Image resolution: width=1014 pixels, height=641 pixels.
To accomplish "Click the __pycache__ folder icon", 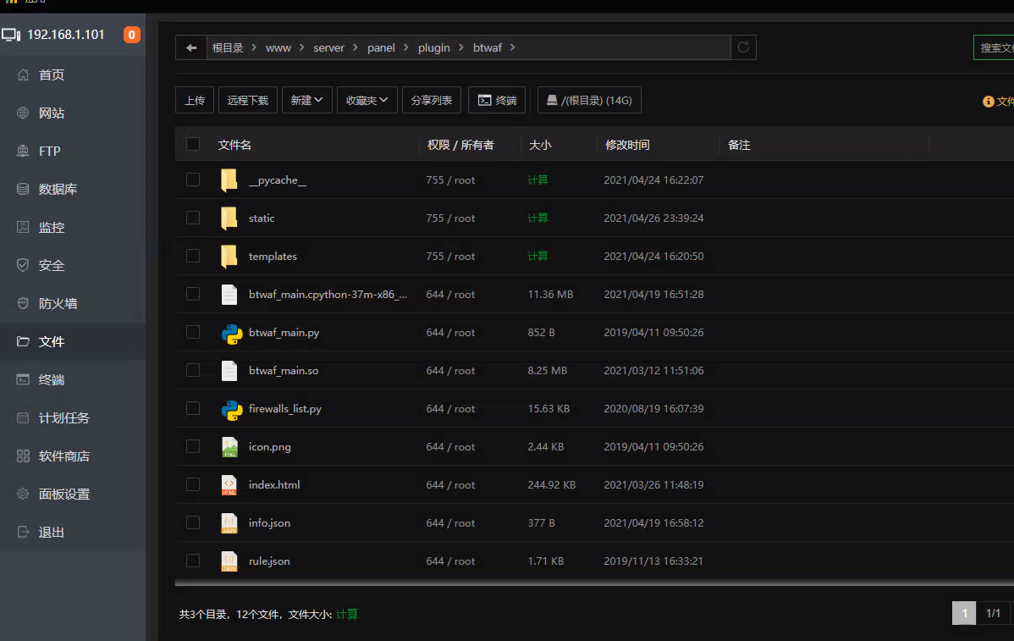I will tap(229, 180).
